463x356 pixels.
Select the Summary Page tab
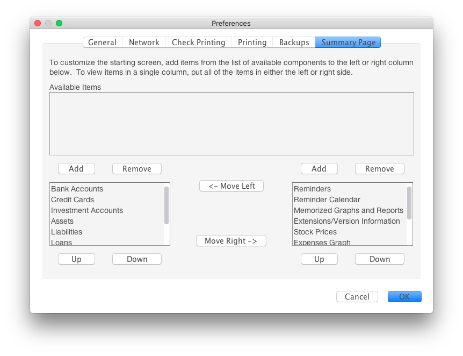[x=348, y=42]
